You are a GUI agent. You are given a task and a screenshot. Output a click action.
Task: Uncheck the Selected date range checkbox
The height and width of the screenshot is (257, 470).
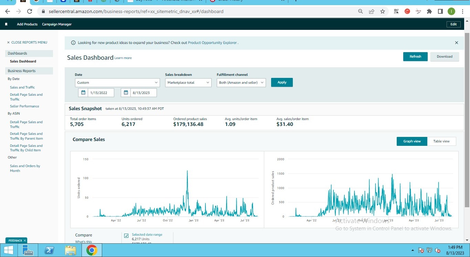[126, 236]
